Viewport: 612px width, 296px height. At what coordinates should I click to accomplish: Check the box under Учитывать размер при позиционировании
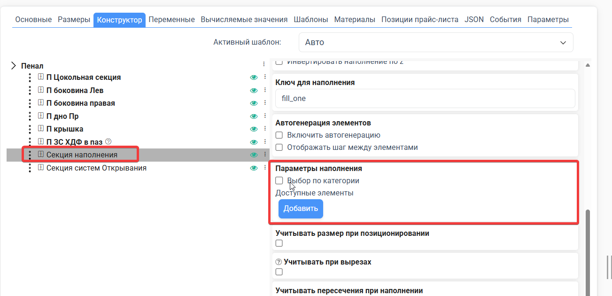[x=279, y=243]
